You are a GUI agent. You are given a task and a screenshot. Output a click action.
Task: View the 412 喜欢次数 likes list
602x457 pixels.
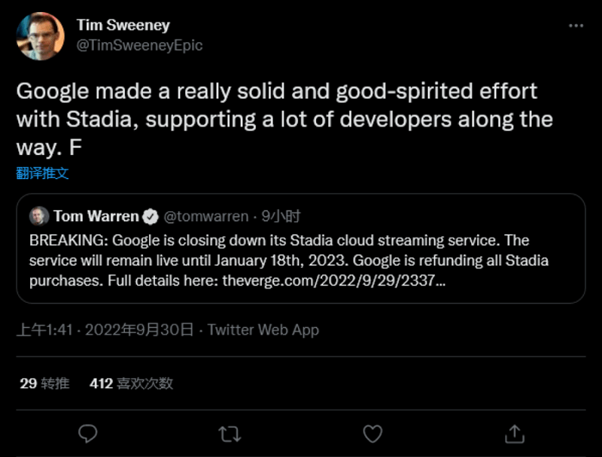[x=131, y=383]
